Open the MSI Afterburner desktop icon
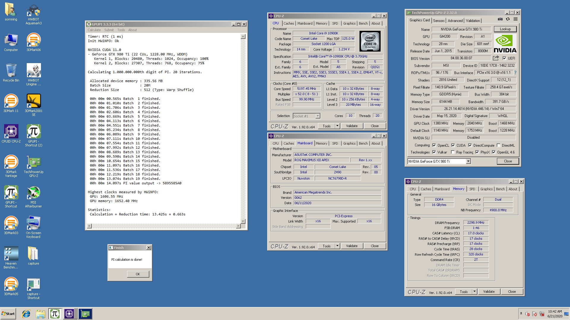570x320 pixels. pyautogui.click(x=34, y=197)
